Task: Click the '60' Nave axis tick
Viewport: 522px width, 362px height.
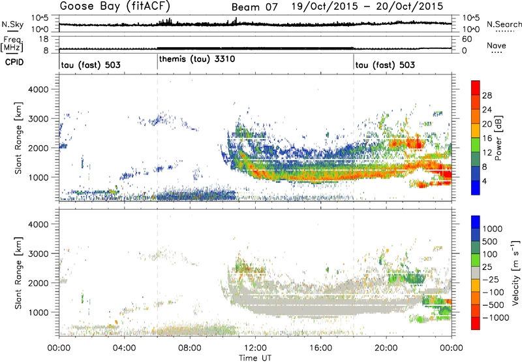Action: 467,39
